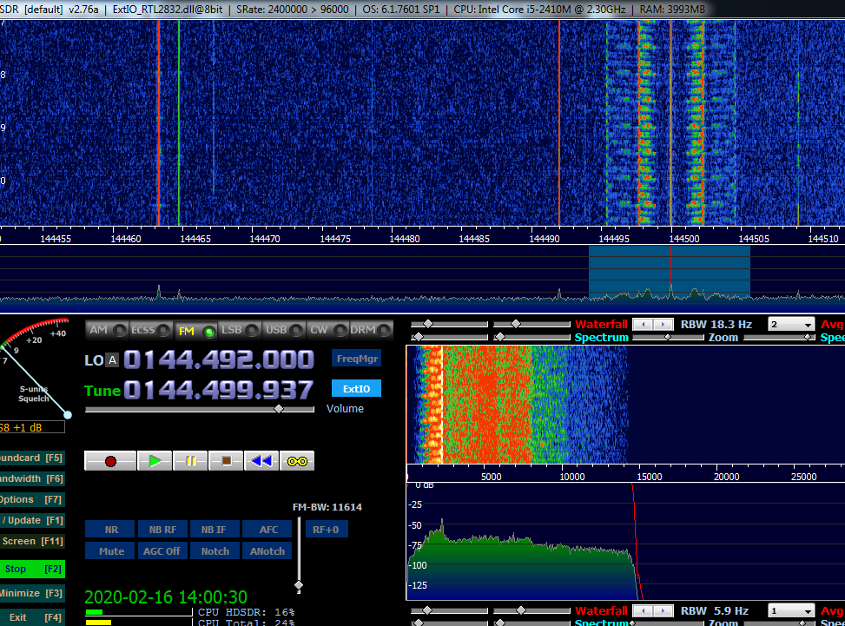This screenshot has width=845, height=626.
Task: Switch demodulation mode to AM
Action: pos(107,330)
